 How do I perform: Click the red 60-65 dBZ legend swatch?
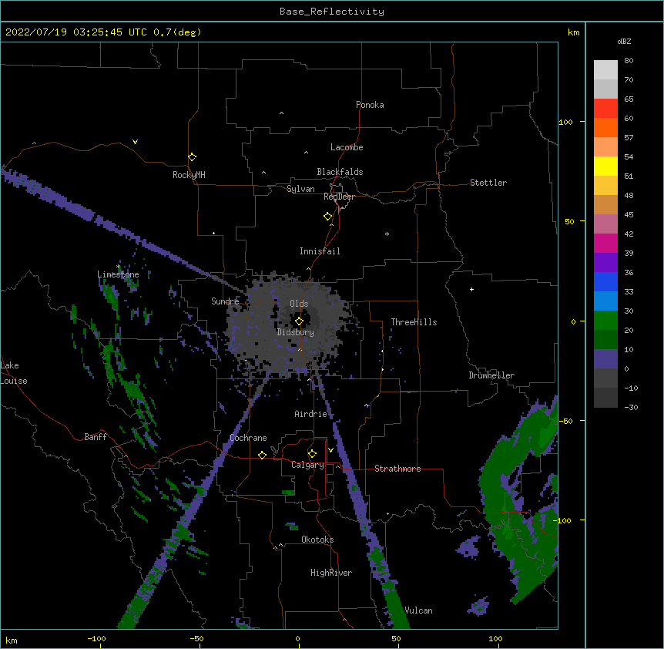click(605, 109)
